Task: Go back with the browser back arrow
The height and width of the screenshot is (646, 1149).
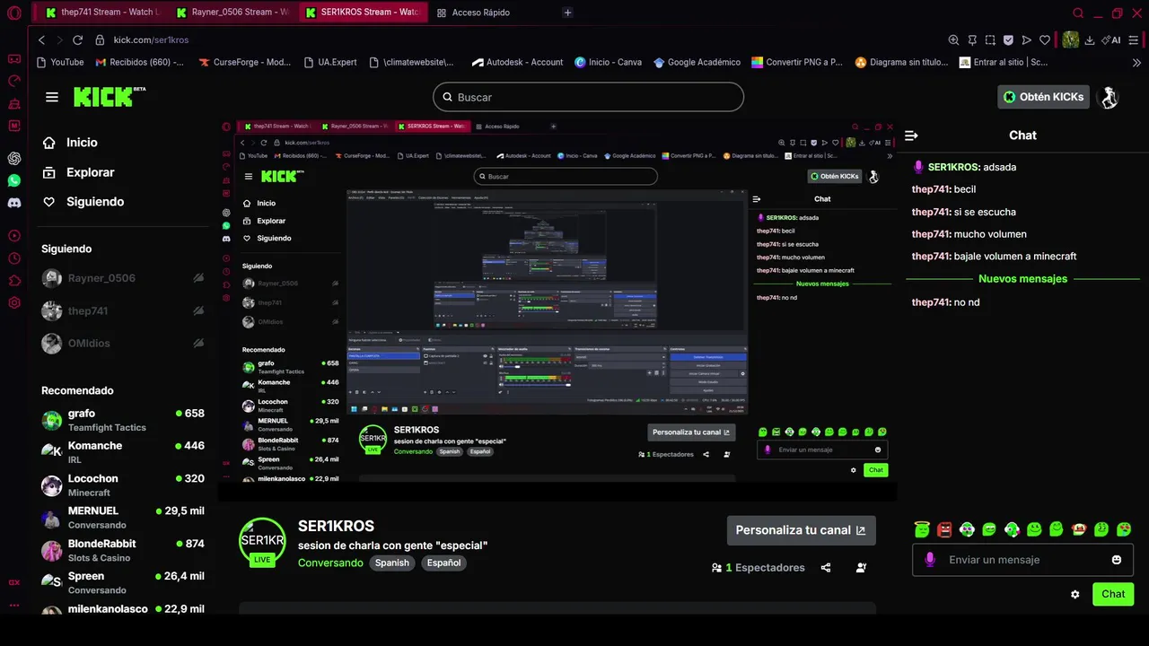Action: pos(41,40)
